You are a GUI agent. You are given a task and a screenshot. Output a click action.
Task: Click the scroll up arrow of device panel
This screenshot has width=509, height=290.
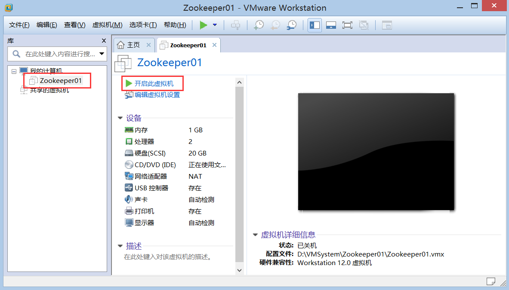click(x=240, y=82)
